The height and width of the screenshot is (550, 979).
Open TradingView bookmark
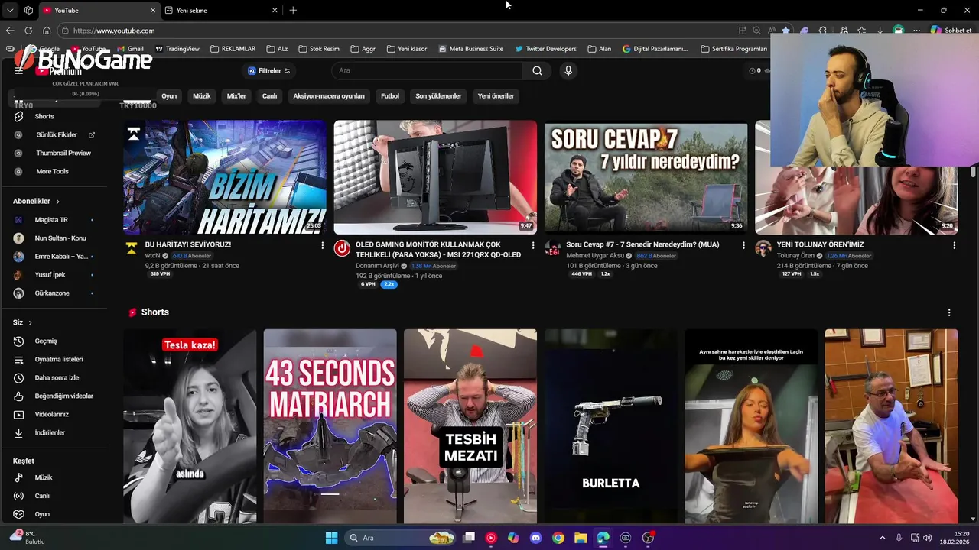177,49
